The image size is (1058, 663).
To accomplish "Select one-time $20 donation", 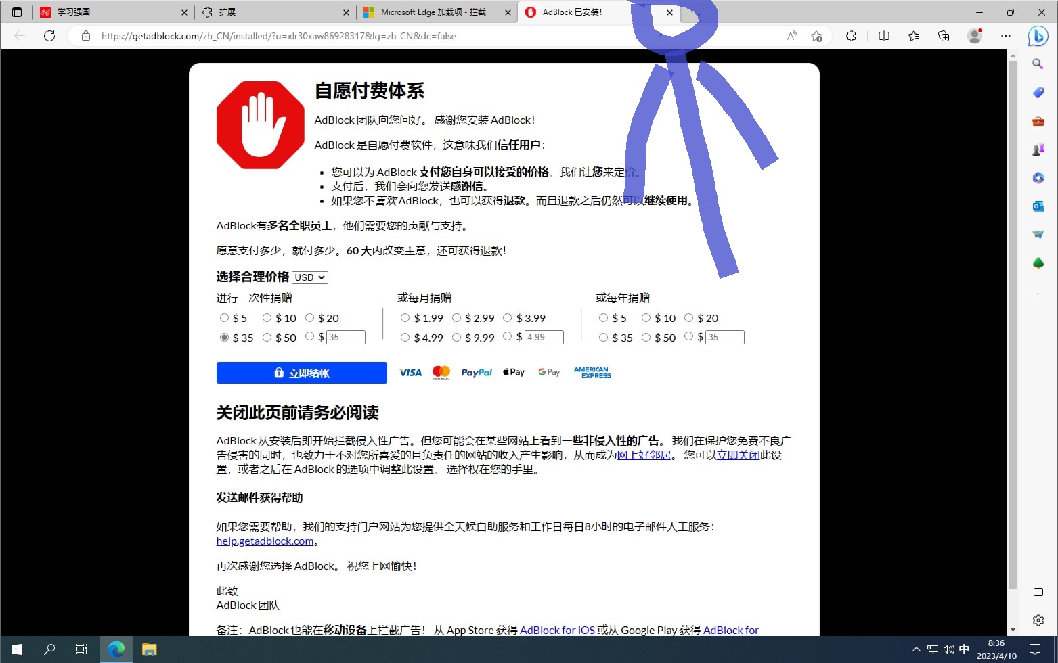I will point(309,318).
